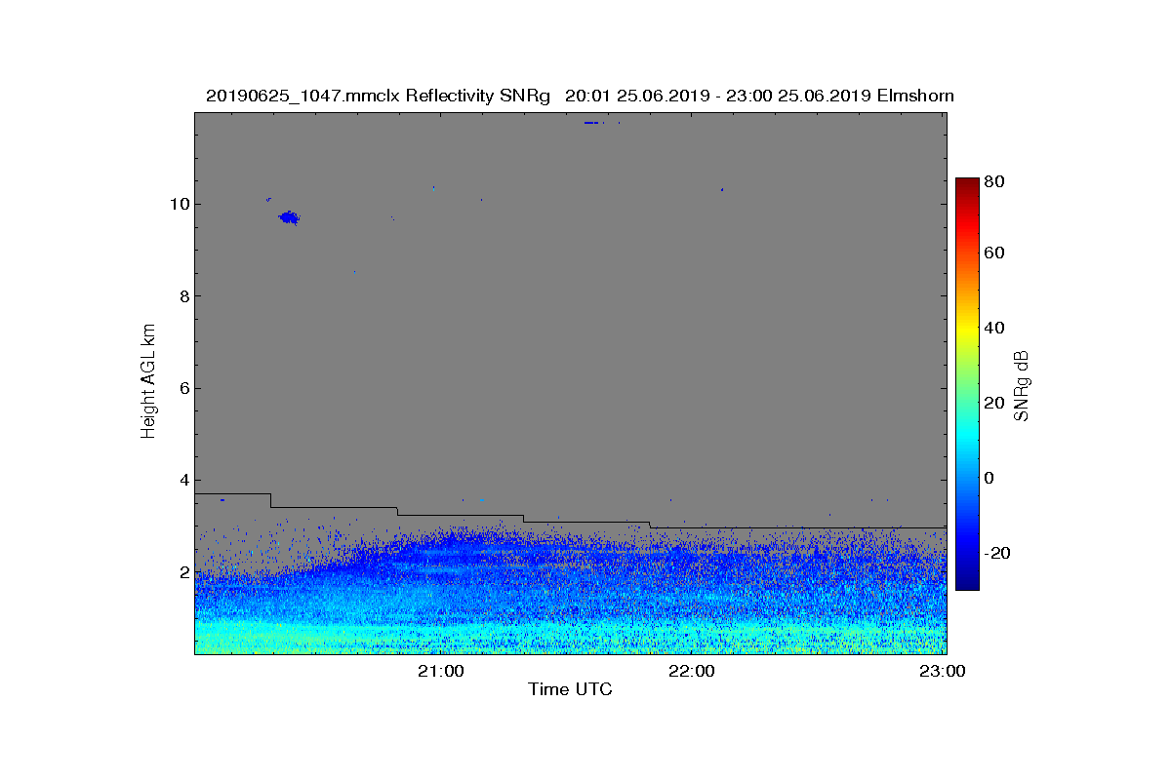Click the SNRg color scale bar
This screenshot has width=1171, height=780.
[x=967, y=384]
